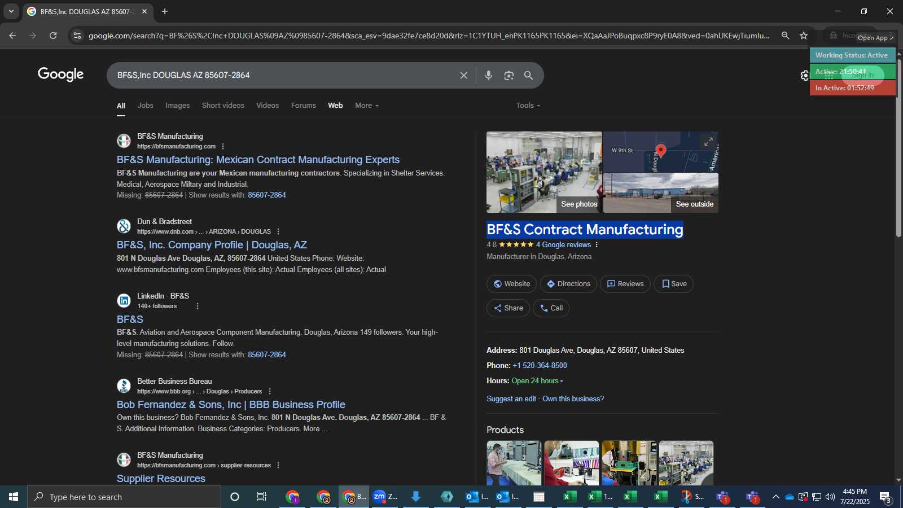This screenshot has width=903, height=508.
Task: Share the business listing
Action: pos(508,308)
